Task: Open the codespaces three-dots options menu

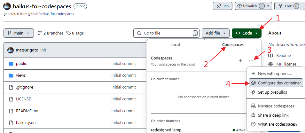Action: point(251,61)
